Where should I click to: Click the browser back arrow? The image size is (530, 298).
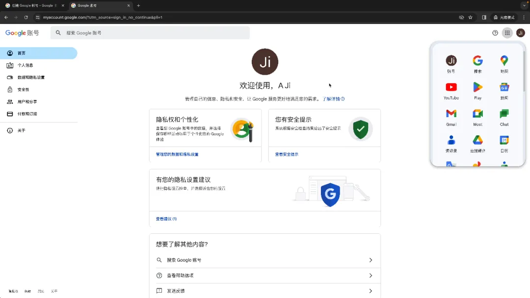point(6,17)
